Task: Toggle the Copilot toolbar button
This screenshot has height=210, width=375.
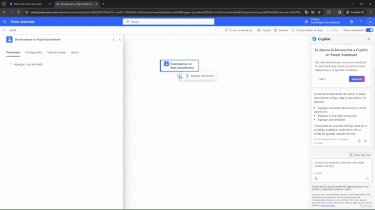Action: (264, 30)
